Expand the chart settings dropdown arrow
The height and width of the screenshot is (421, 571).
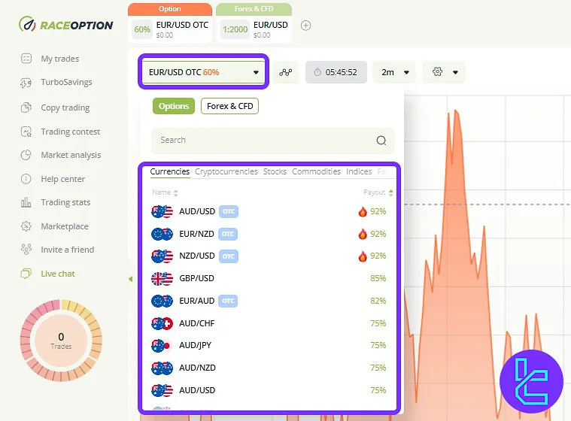click(x=455, y=72)
